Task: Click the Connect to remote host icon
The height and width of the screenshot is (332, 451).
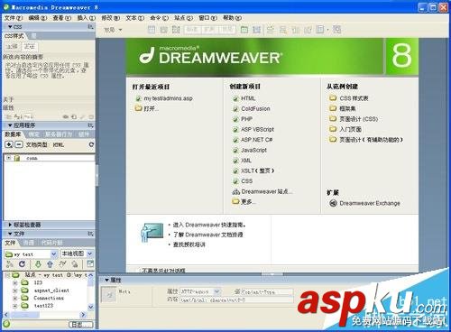Action: 10,264
